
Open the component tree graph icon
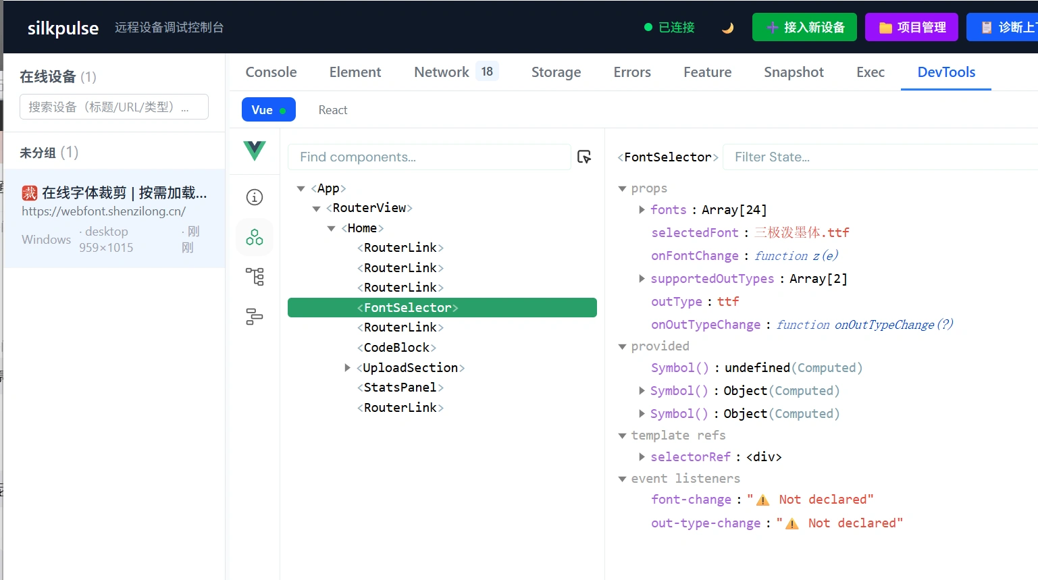pos(255,276)
